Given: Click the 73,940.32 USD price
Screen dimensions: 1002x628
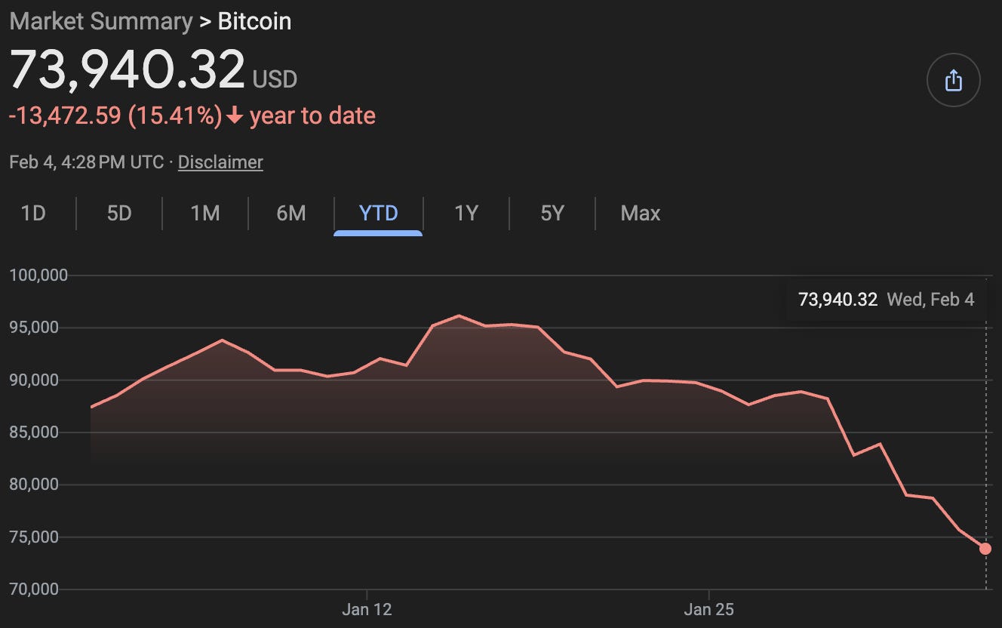Looking at the screenshot, I should (153, 69).
